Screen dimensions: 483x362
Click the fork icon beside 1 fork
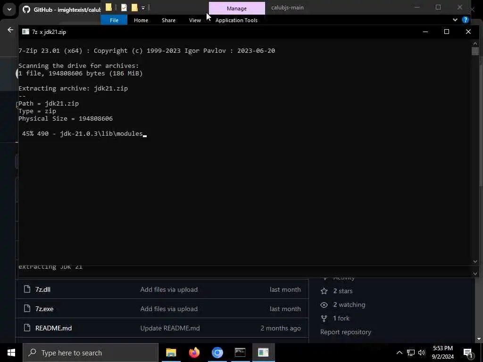[x=324, y=318]
